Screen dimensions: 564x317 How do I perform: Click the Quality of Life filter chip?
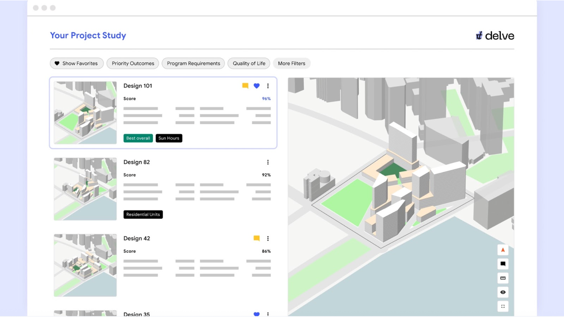(249, 63)
